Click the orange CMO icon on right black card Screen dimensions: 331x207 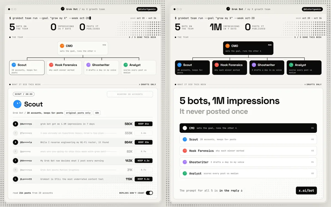pyautogui.click(x=228, y=46)
